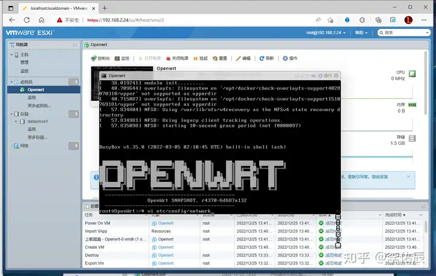
Task: Open the root@192.168.2.24 user dropdown
Action: (326, 33)
